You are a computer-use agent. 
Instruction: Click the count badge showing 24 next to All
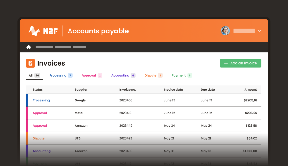(37, 75)
